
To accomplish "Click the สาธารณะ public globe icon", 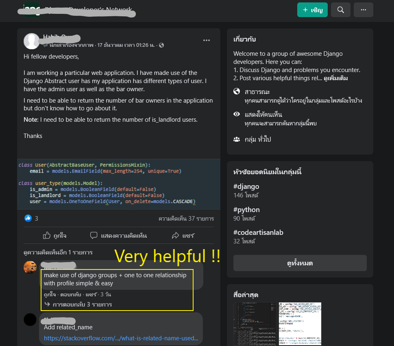I will click(x=237, y=91).
